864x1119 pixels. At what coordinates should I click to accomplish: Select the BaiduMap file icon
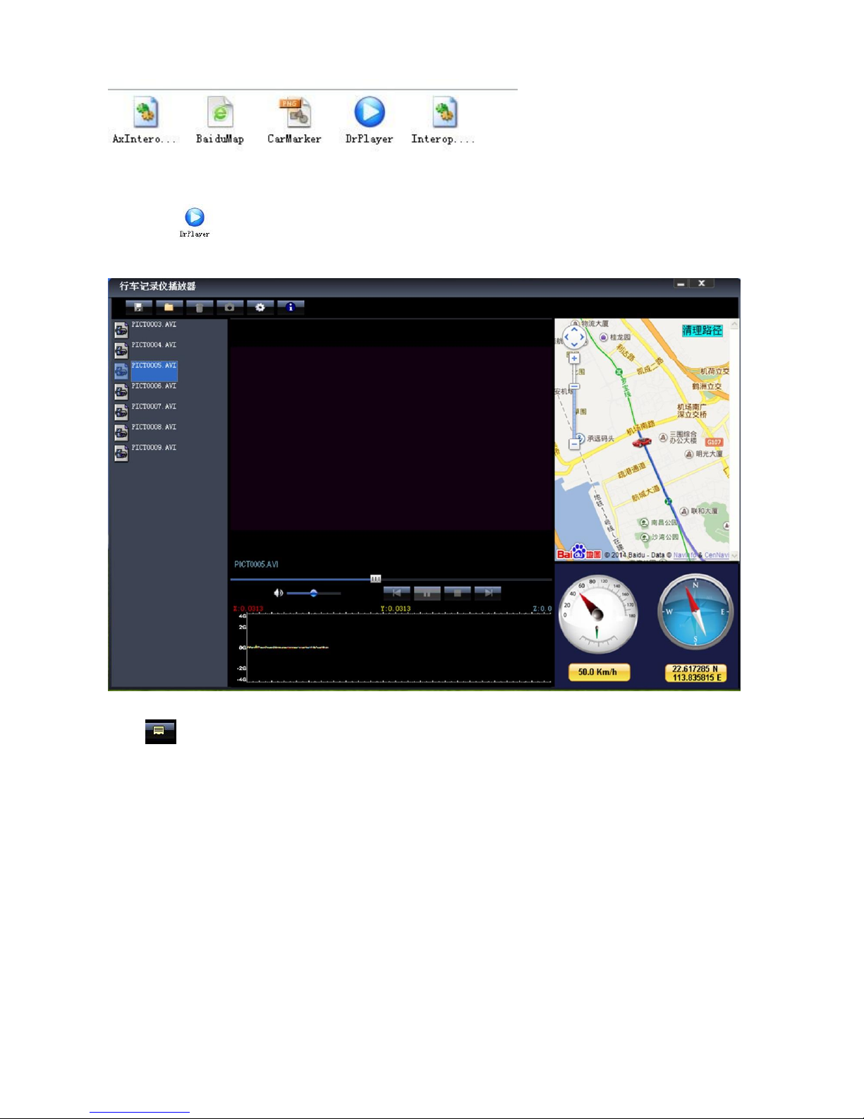coord(220,112)
